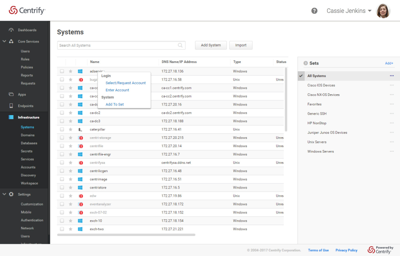Image resolution: width=400 pixels, height=256 pixels.
Task: Collapse the Sets panel arrow icon
Action: pyautogui.click(x=305, y=63)
